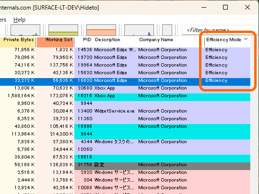Image resolution: width=259 pixels, height=194 pixels.
Task: Click Private Bytes value 113,964 K
Action: 23,134
